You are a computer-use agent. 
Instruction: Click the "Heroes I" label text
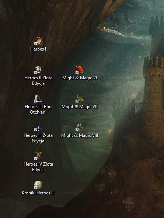coord(38,49)
